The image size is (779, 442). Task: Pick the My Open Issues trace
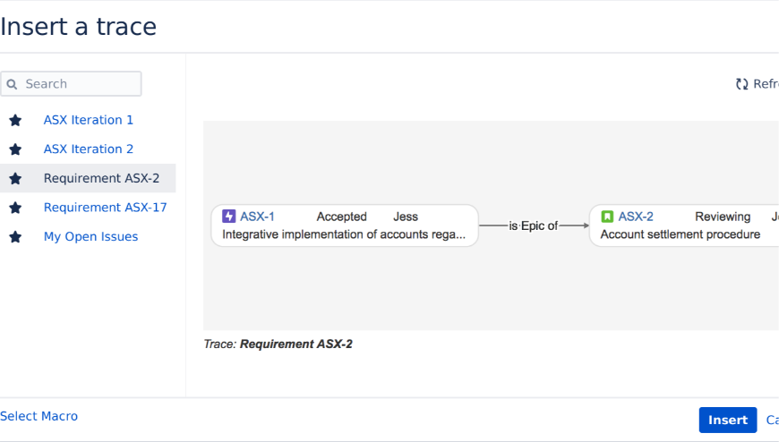click(x=90, y=237)
